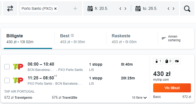The image size is (196, 104).
Task: Add another destination with plus icon
Action: click(x=75, y=8)
